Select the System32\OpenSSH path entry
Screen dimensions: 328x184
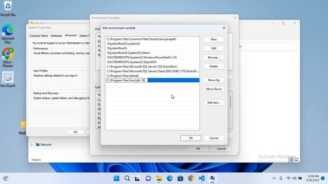pyautogui.click(x=152, y=62)
